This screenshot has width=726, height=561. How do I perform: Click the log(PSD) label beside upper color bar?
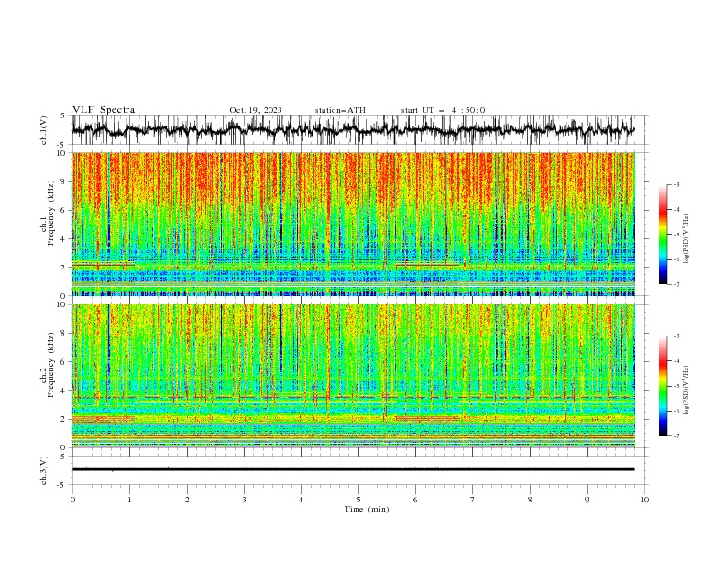click(x=687, y=239)
